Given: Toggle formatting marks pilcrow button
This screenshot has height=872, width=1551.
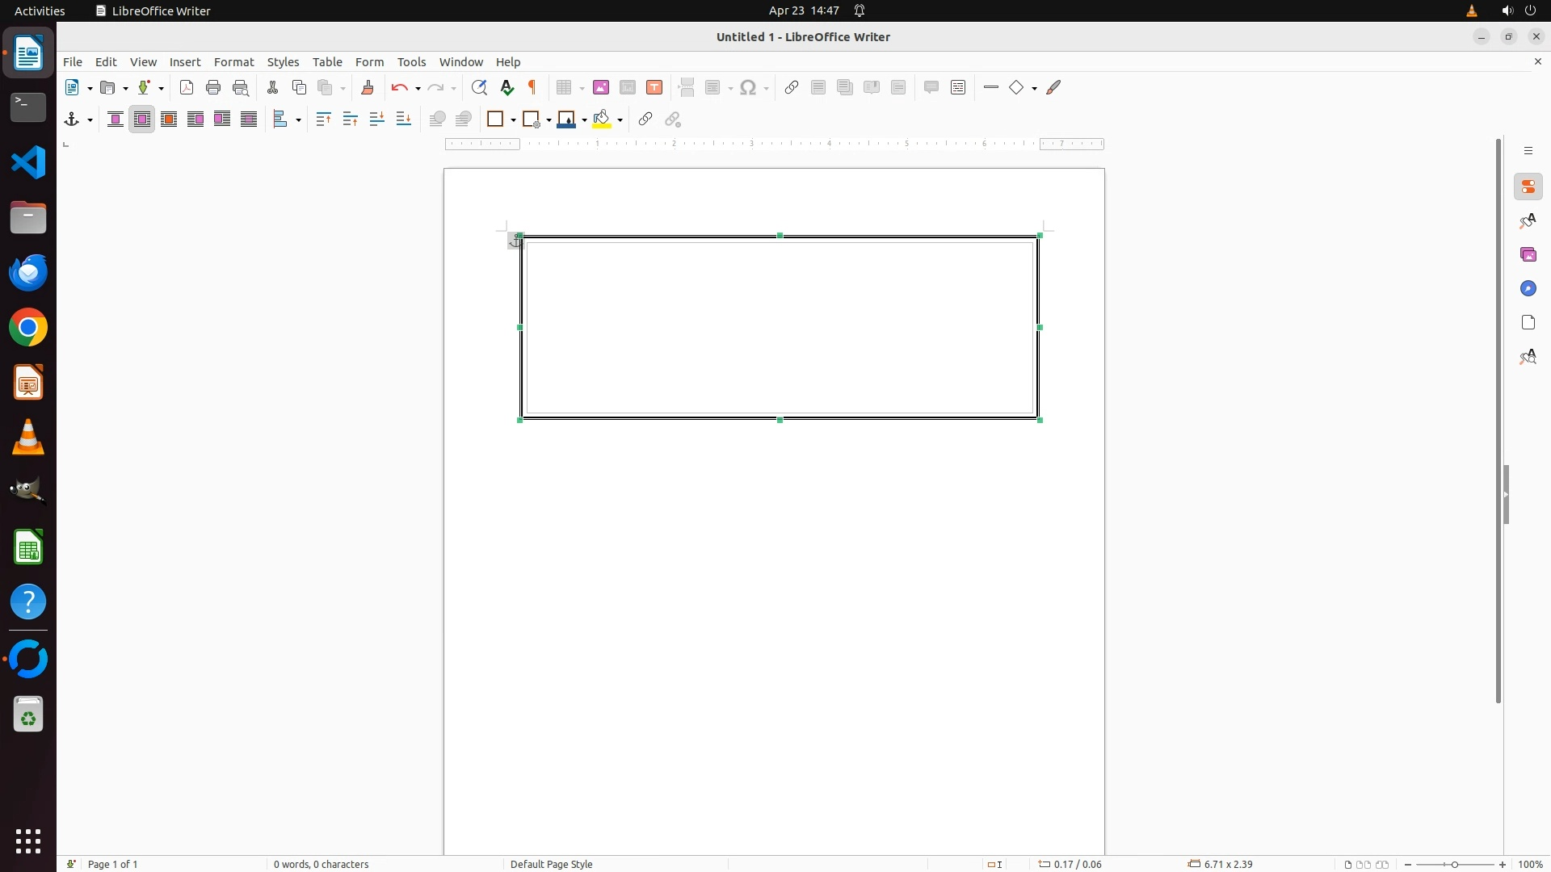Looking at the screenshot, I should (x=532, y=88).
